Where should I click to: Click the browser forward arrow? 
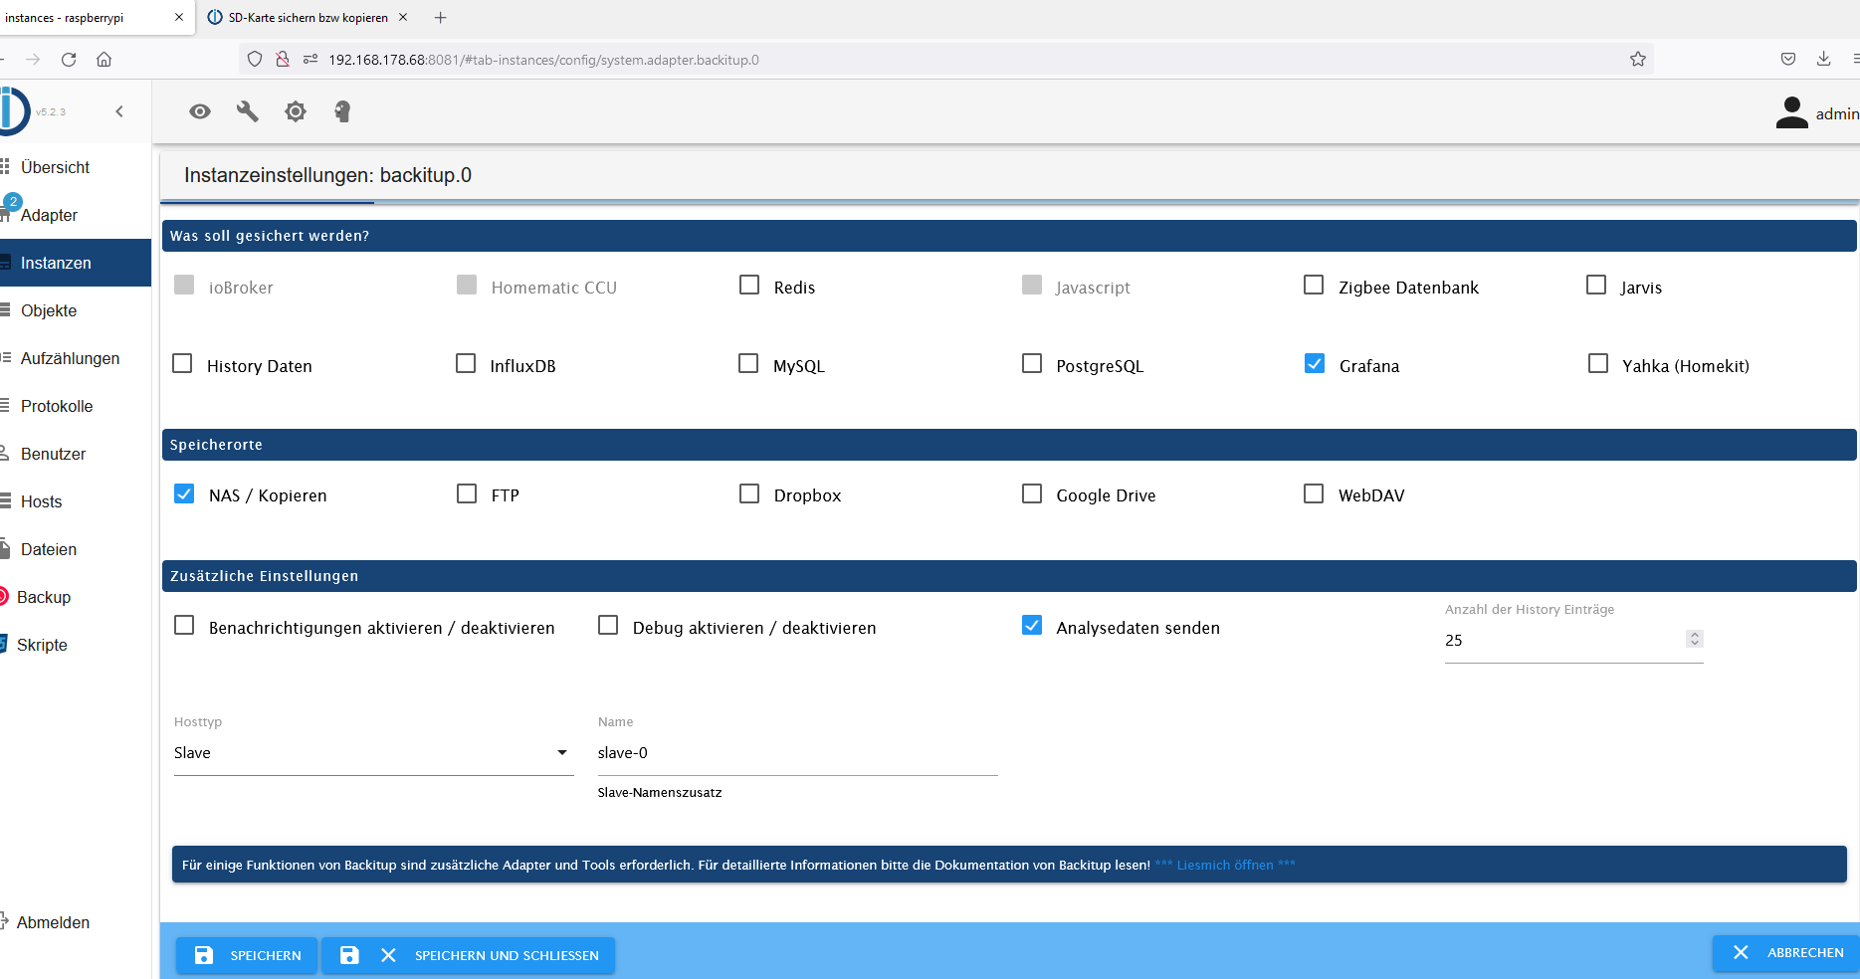[x=33, y=60]
